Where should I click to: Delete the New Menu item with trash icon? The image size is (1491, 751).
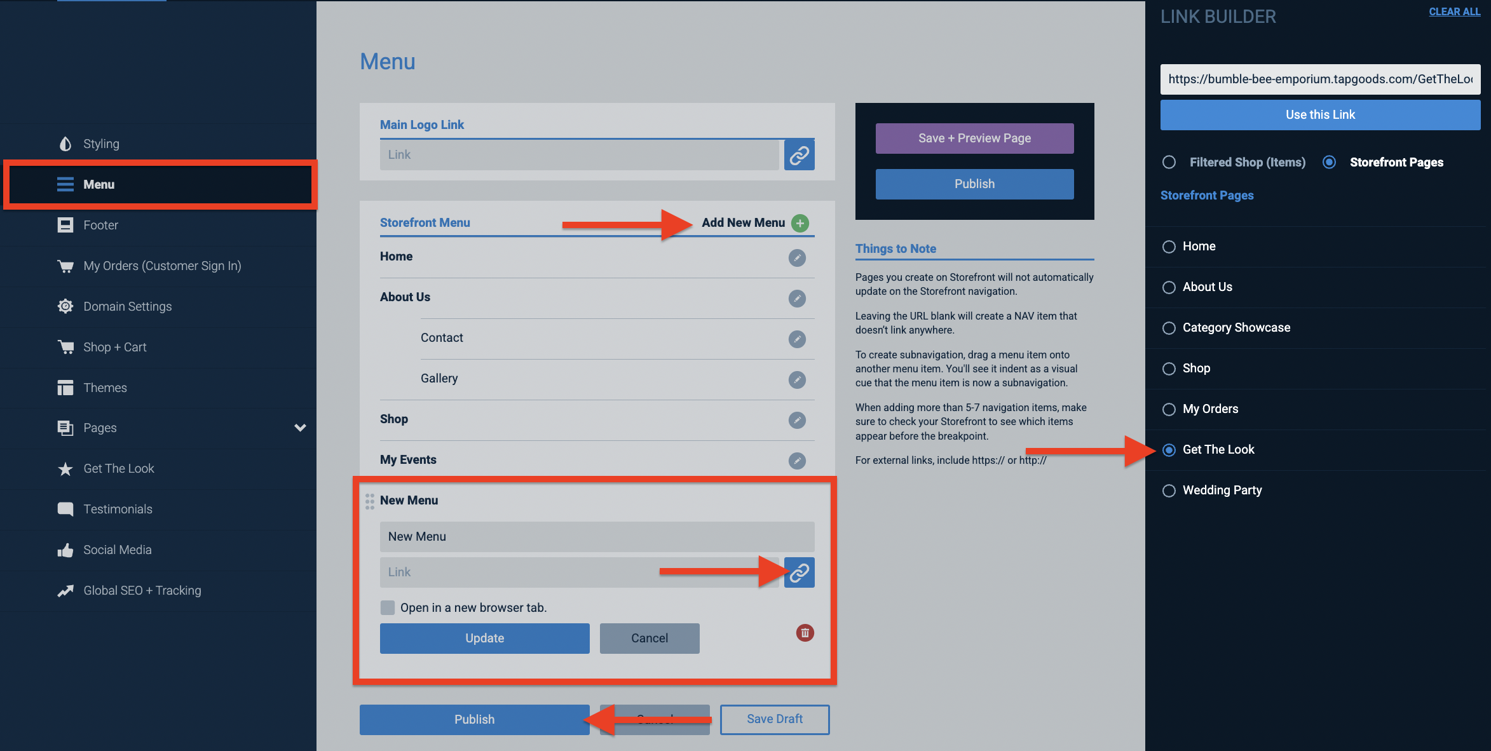click(805, 633)
